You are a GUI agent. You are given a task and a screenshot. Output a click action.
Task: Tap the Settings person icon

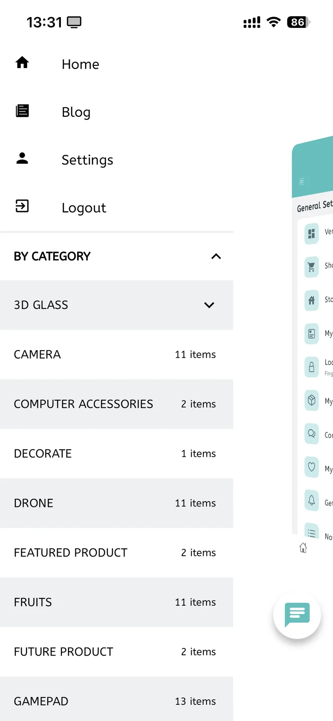22,158
